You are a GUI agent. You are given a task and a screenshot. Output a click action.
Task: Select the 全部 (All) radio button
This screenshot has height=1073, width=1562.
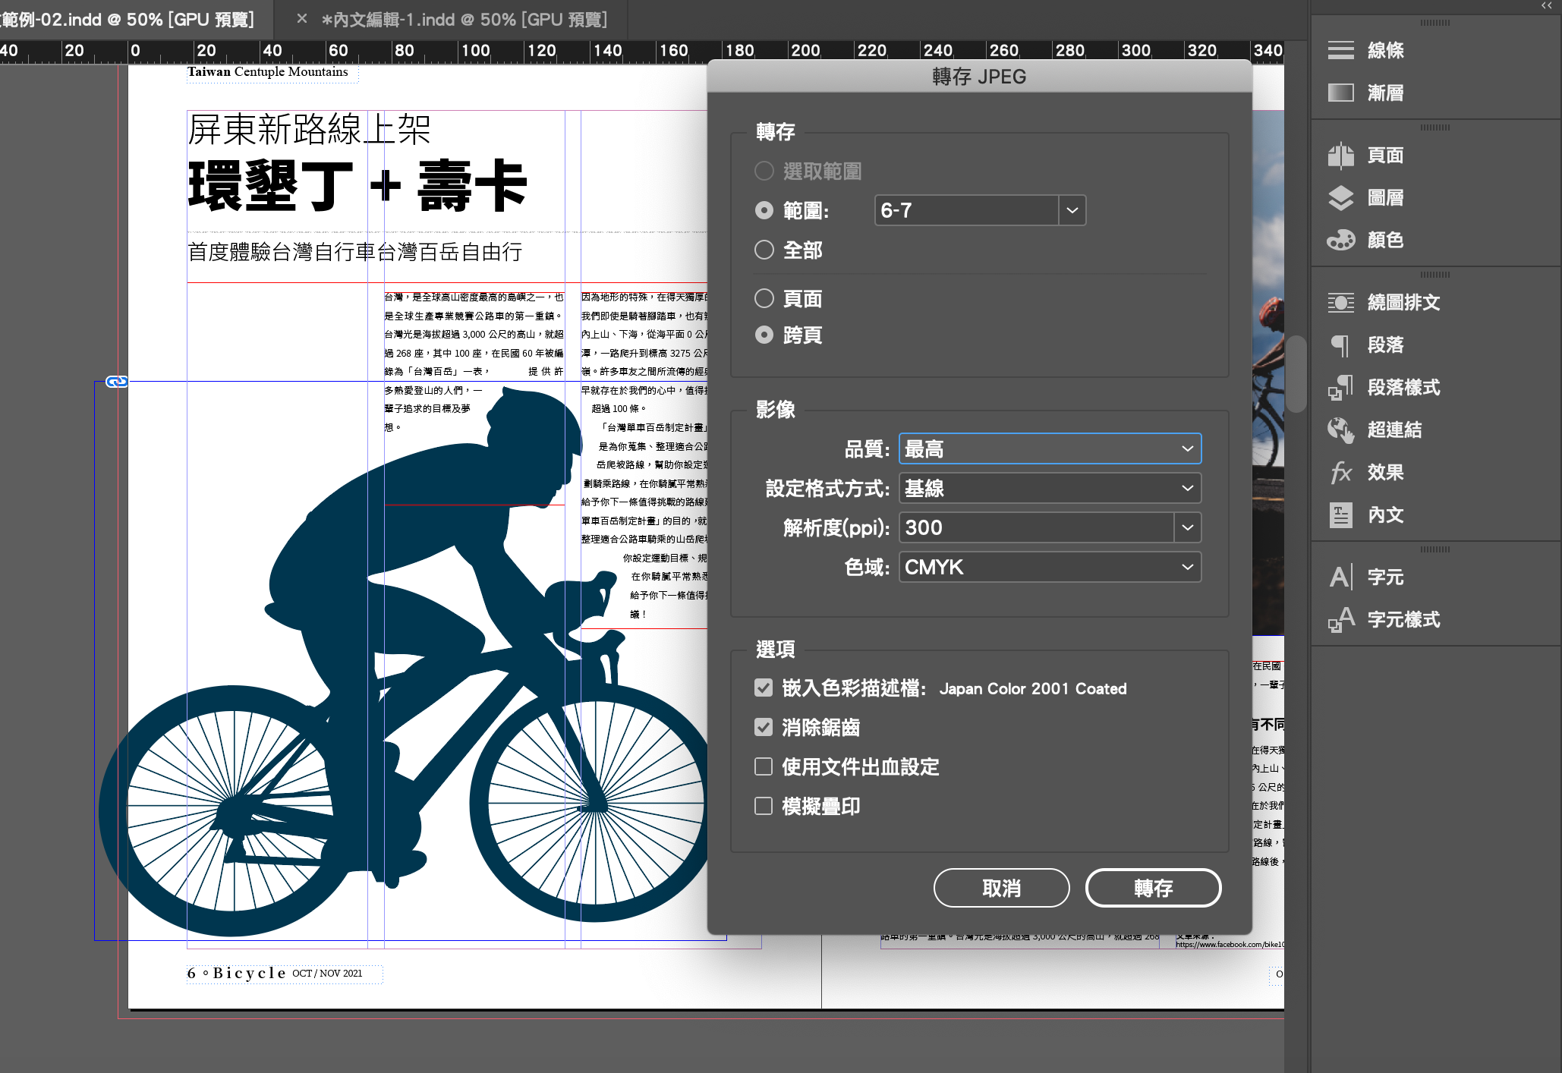click(764, 250)
